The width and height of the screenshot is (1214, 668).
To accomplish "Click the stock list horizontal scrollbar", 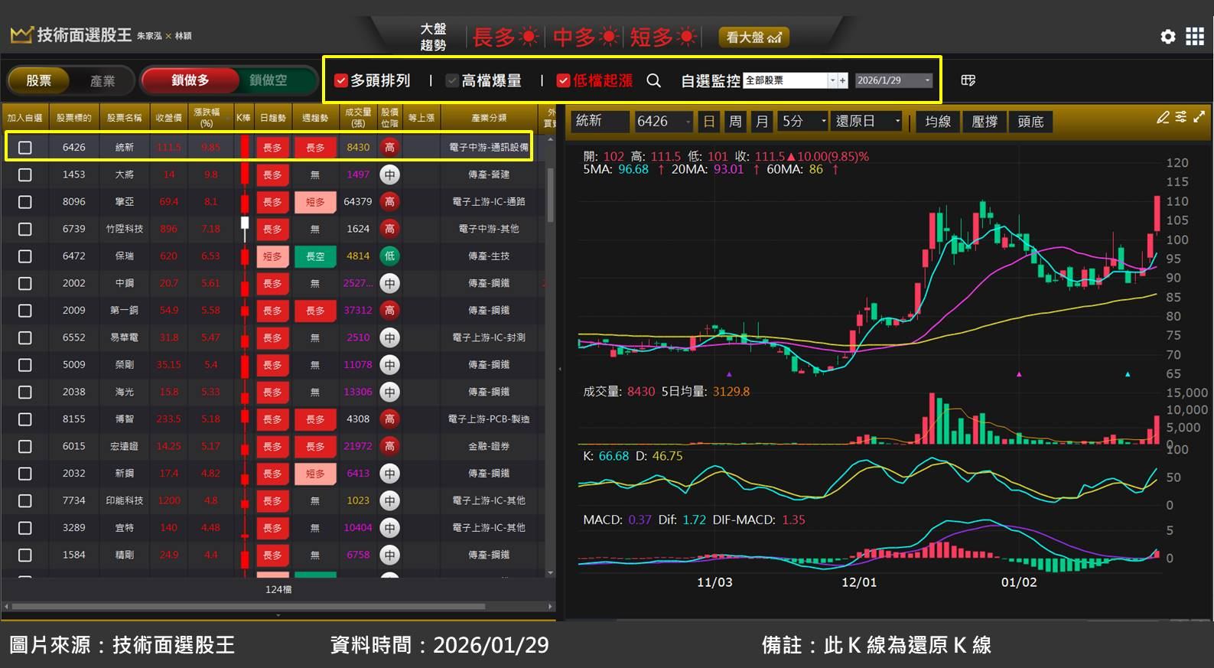I will click(249, 607).
